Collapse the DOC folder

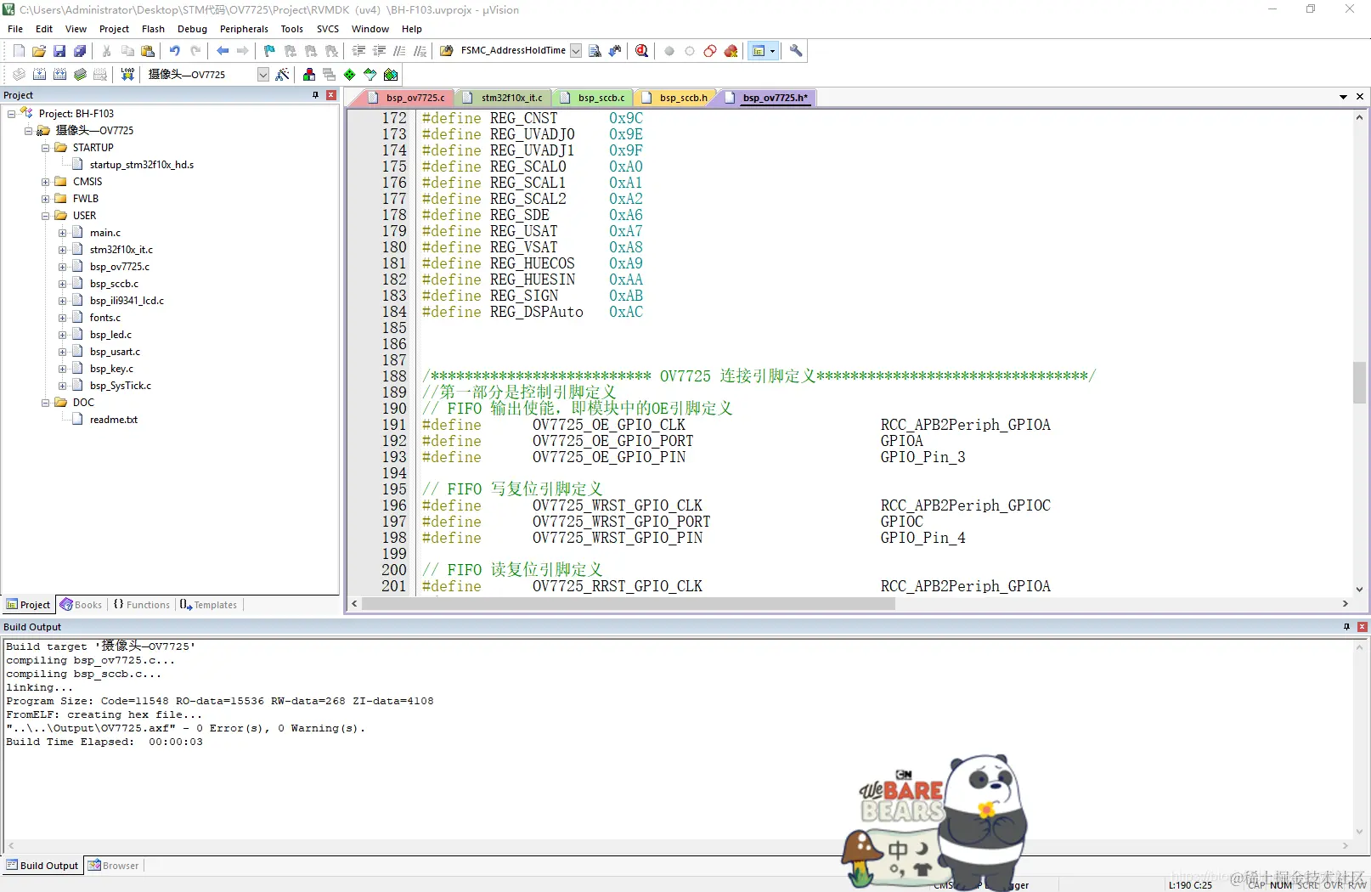pos(45,403)
